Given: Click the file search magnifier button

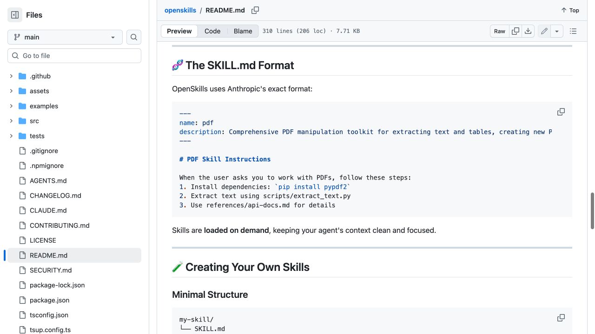Looking at the screenshot, I should 134,37.
